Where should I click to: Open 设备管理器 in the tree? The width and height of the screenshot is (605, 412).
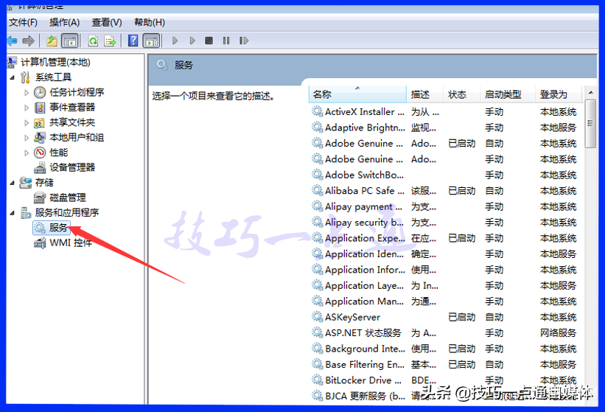click(72, 167)
